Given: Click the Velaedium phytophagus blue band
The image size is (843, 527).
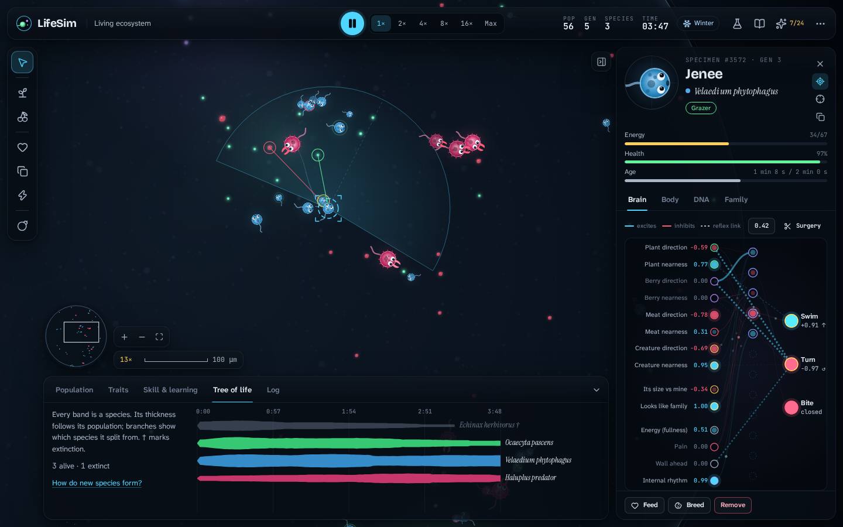Looking at the screenshot, I should click(x=349, y=460).
